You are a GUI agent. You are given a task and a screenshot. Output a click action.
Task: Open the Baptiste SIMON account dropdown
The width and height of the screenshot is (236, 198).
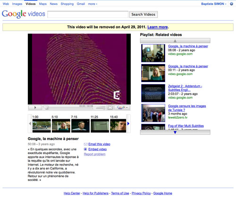coord(214,4)
